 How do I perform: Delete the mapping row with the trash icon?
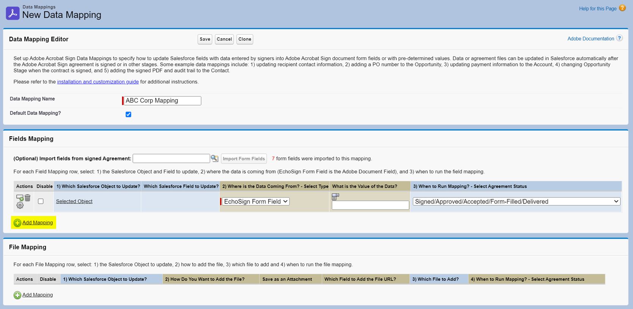pos(28,198)
